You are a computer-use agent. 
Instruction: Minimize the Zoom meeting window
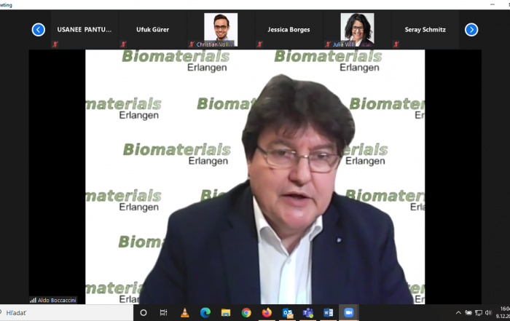pyautogui.click(x=493, y=4)
